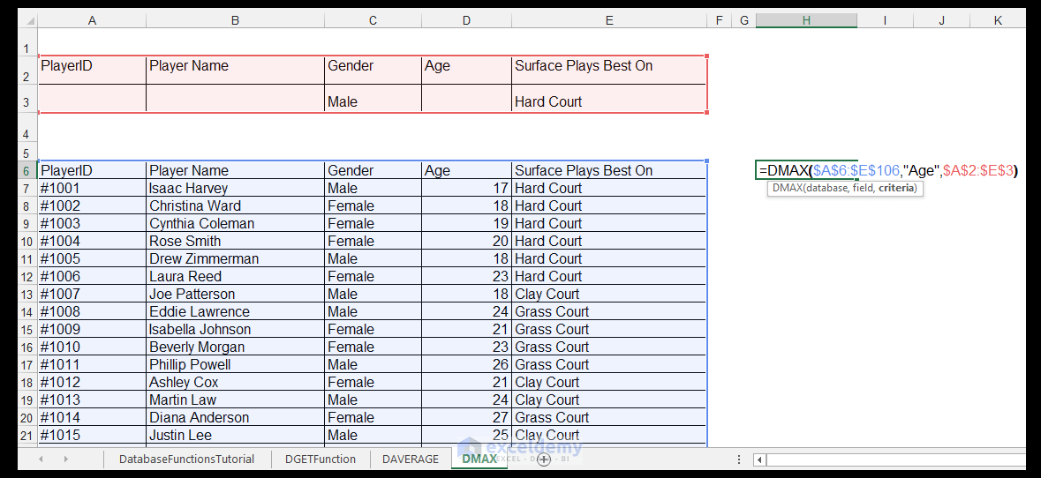Image resolution: width=1041 pixels, height=478 pixels.
Task: Select cell with Drew Zimmerman
Action: tap(235, 258)
